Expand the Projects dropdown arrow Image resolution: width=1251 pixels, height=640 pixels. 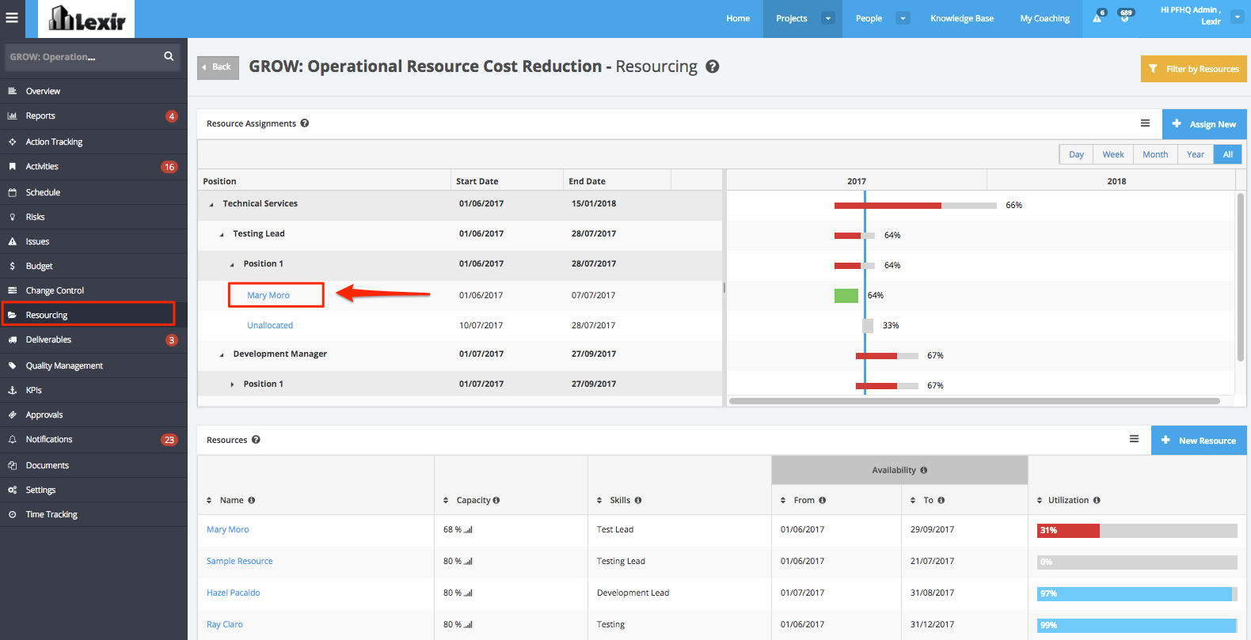click(828, 18)
